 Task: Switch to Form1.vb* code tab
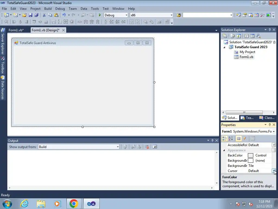(16, 30)
